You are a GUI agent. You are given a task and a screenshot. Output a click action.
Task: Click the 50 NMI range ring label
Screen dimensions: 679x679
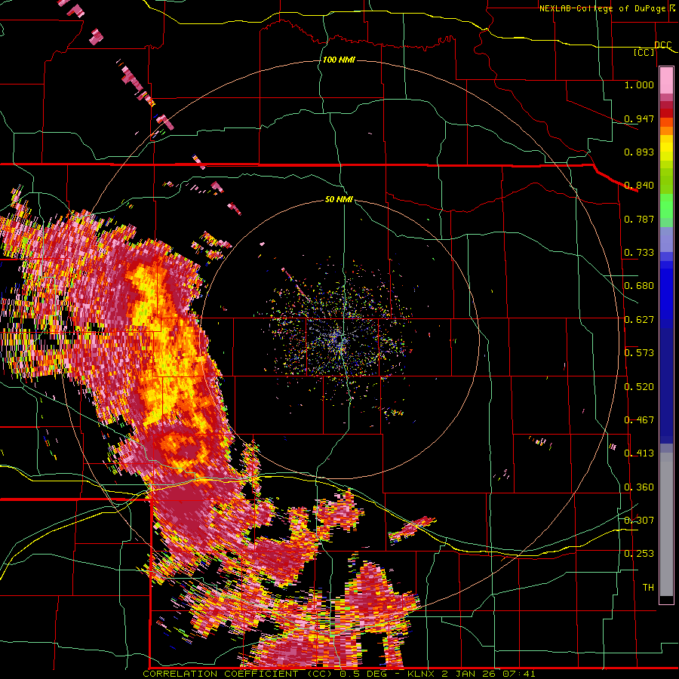tap(339, 199)
